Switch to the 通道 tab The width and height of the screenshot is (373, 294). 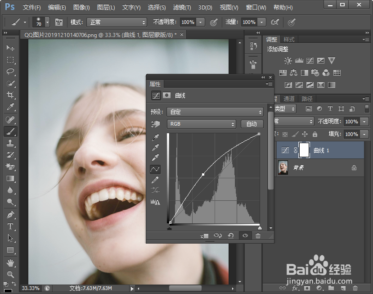[289, 99]
